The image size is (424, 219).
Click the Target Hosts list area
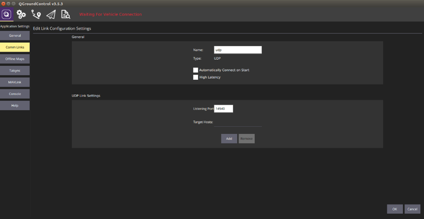coord(238,123)
